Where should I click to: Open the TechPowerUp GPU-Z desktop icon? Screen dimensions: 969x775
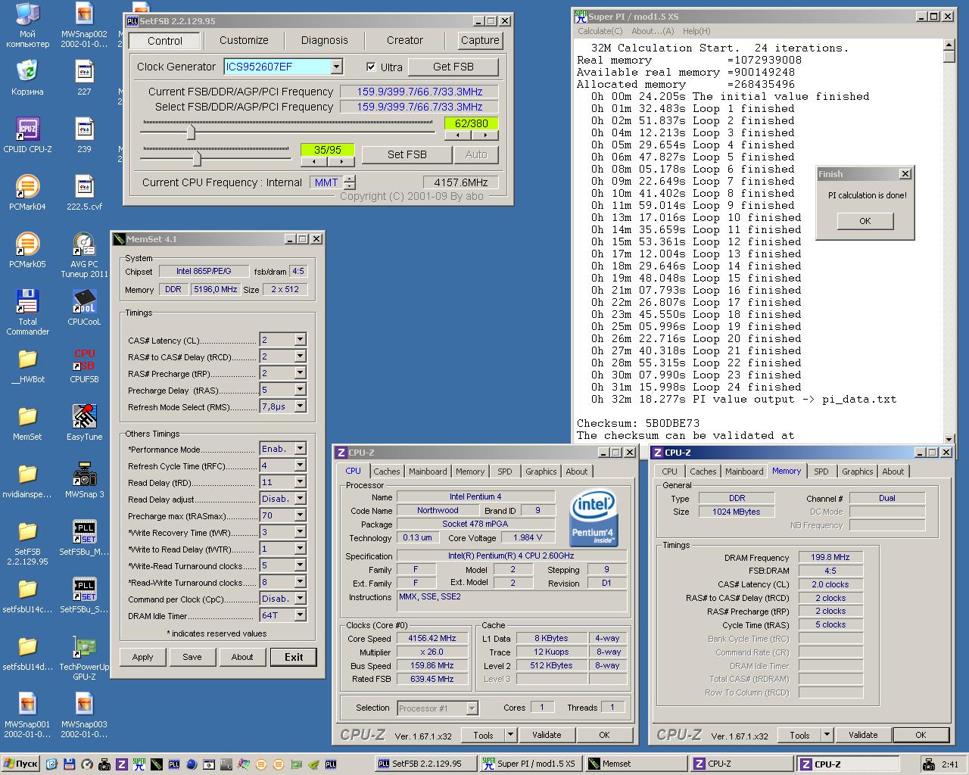84,658
